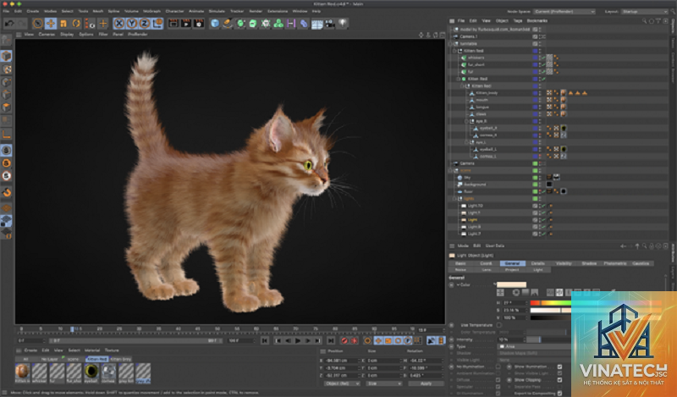Click search icon in Object Manager
This screenshot has height=397, width=677.
point(644,20)
